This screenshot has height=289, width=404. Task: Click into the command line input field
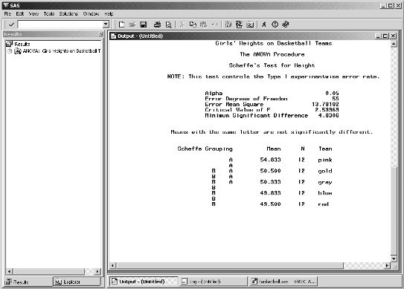(60, 25)
